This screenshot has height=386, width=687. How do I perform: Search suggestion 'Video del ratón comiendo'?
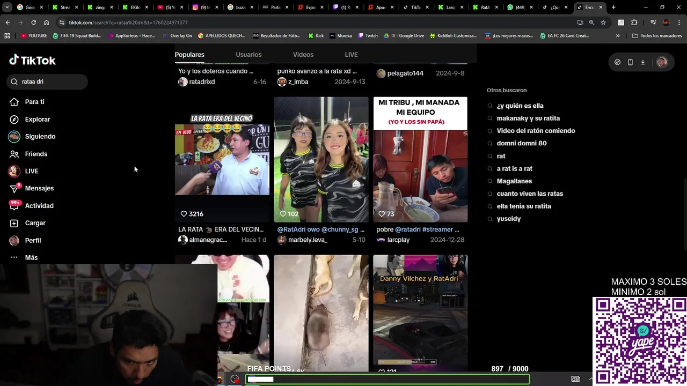[536, 131]
